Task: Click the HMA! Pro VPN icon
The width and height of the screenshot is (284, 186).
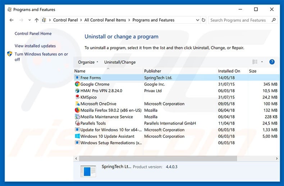Action: tap(77, 91)
